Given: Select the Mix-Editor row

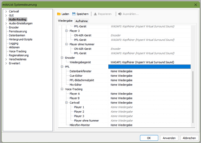Looking at the screenshot, I should point(76,85).
